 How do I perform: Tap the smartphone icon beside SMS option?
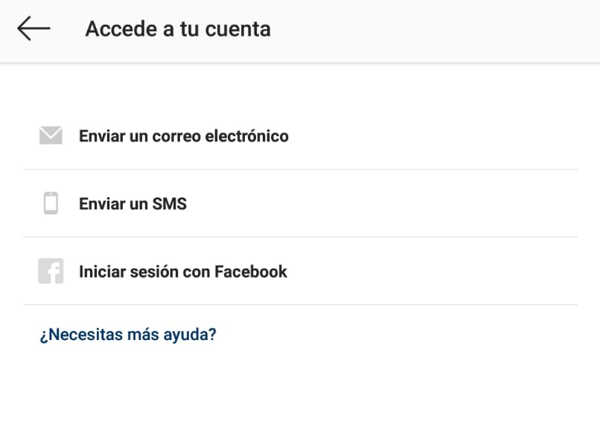point(51,203)
